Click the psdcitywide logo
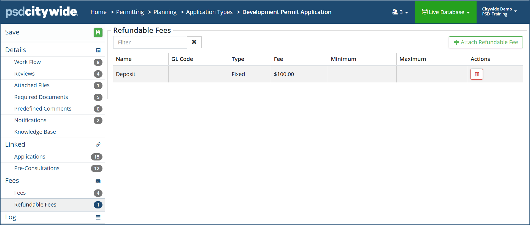Screen dimensions: 530x225 click(42, 12)
